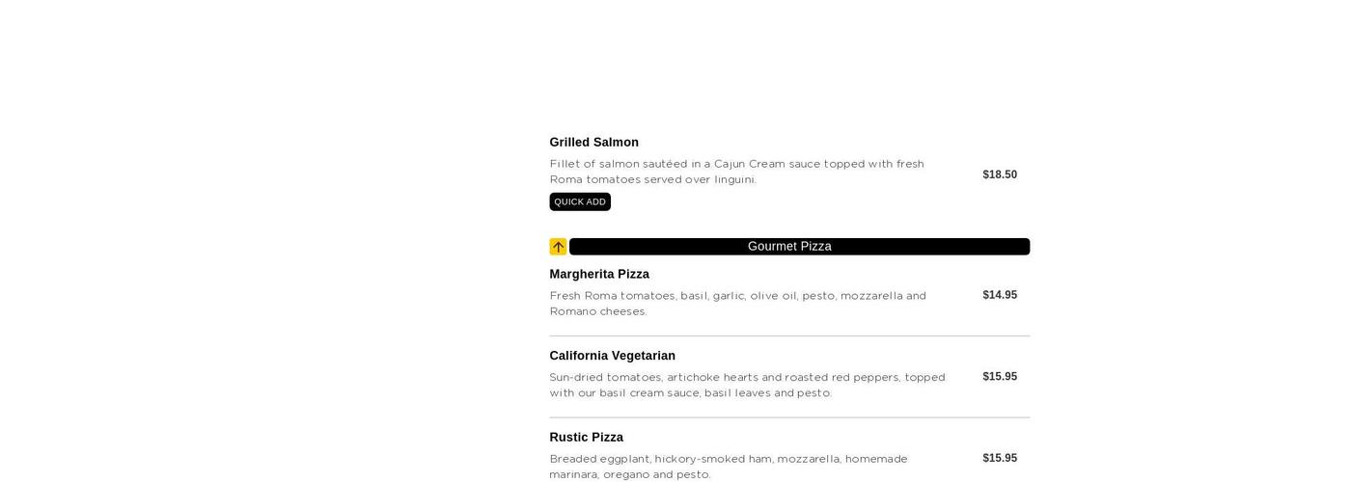Click the "Fresh Roma tomatoes, basil, garlic" description line

(737, 296)
